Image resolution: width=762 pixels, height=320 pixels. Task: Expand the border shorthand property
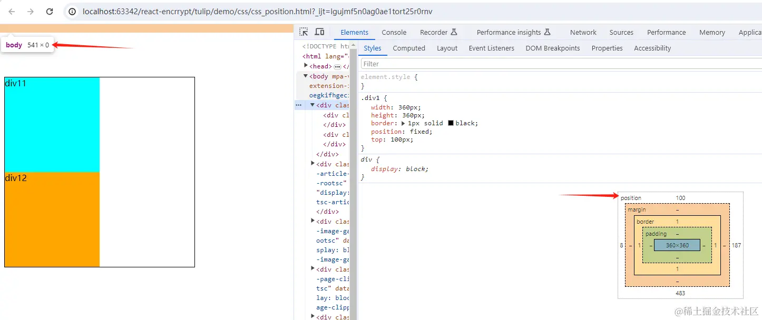point(404,123)
